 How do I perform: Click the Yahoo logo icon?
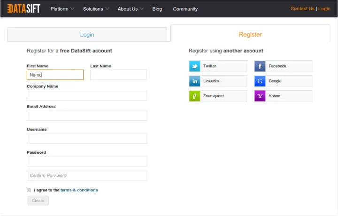[260, 96]
